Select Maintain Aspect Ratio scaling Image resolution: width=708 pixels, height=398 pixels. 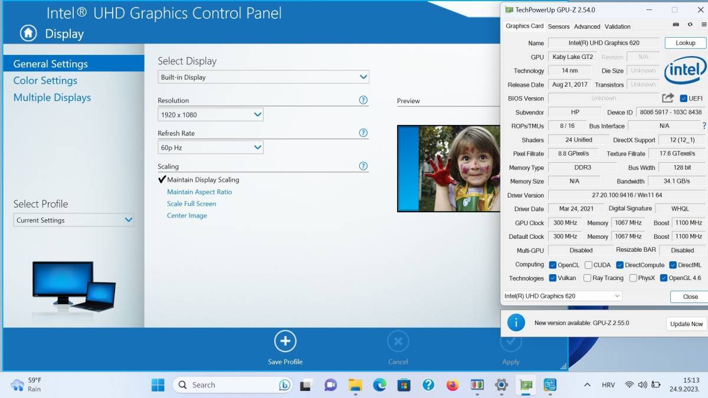point(199,192)
